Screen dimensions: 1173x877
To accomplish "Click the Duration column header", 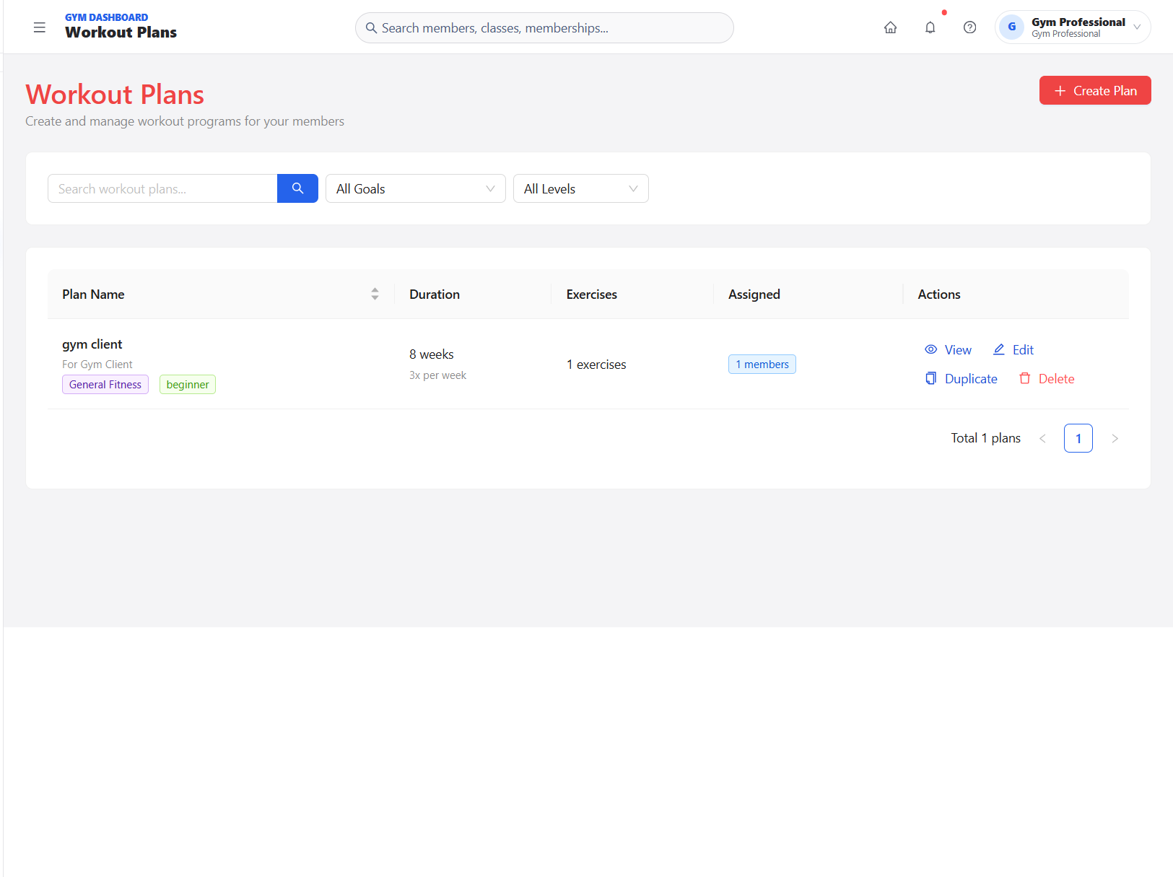I will coord(435,294).
